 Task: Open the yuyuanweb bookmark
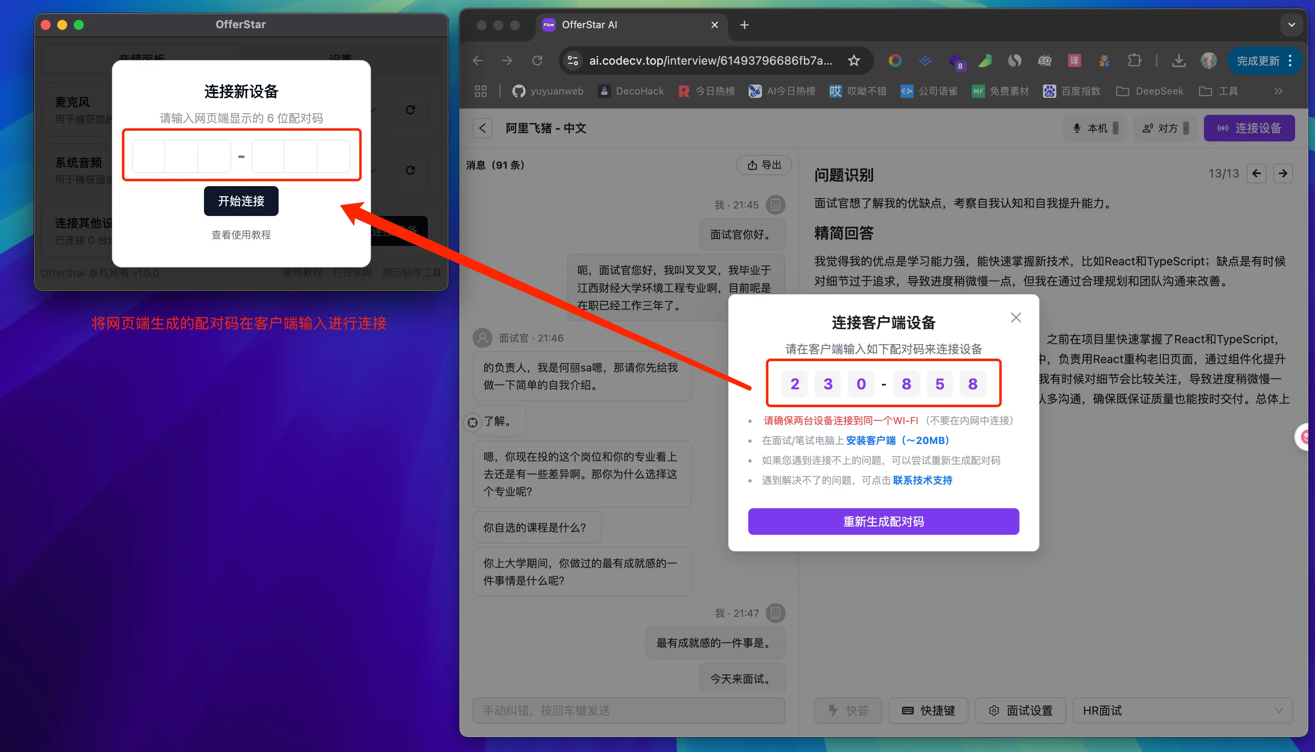pyautogui.click(x=548, y=92)
